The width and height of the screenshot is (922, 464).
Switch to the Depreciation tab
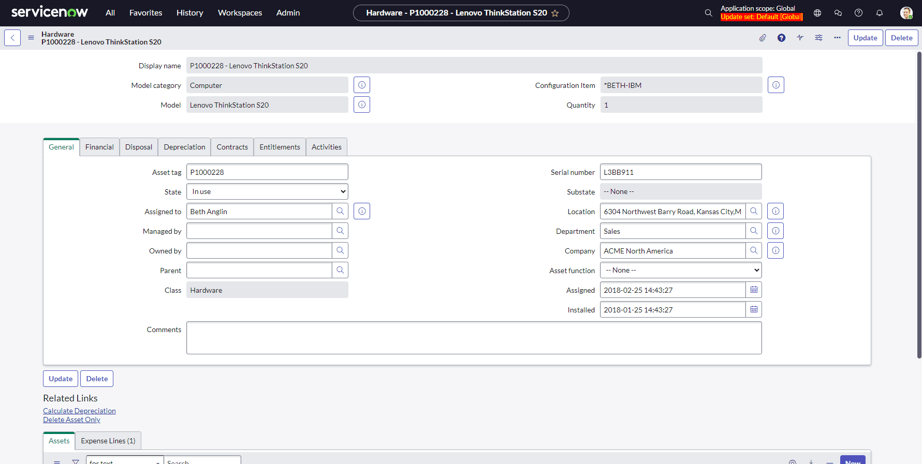pyautogui.click(x=184, y=147)
